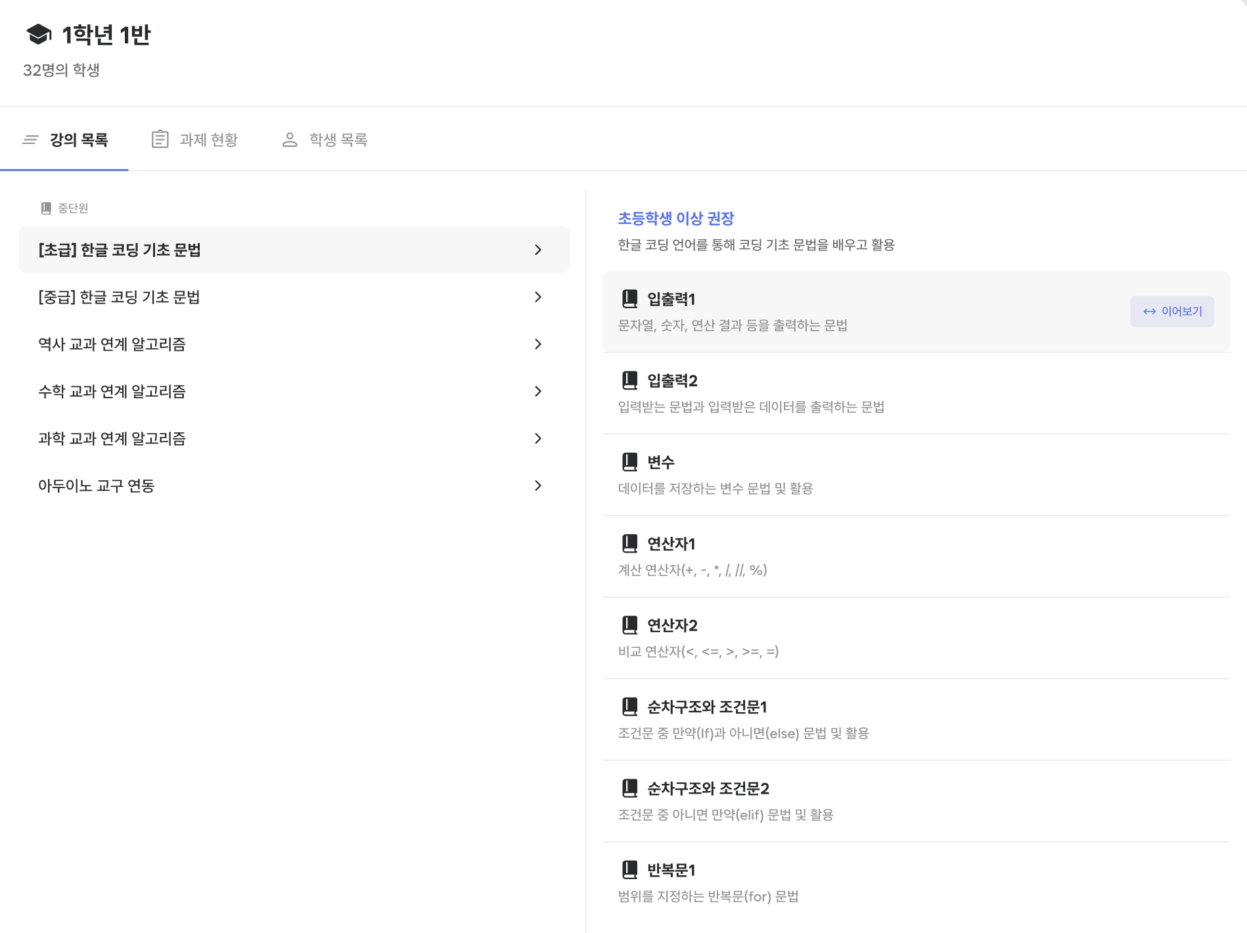Viewport: 1247px width, 933px height.
Task: Click the graduation cap class icon
Action: [39, 35]
